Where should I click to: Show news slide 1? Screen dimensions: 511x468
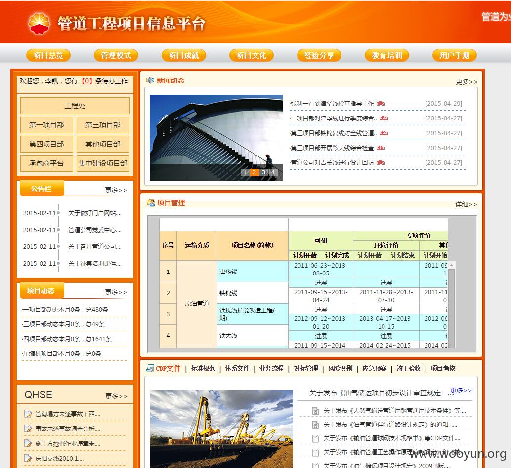(x=245, y=172)
